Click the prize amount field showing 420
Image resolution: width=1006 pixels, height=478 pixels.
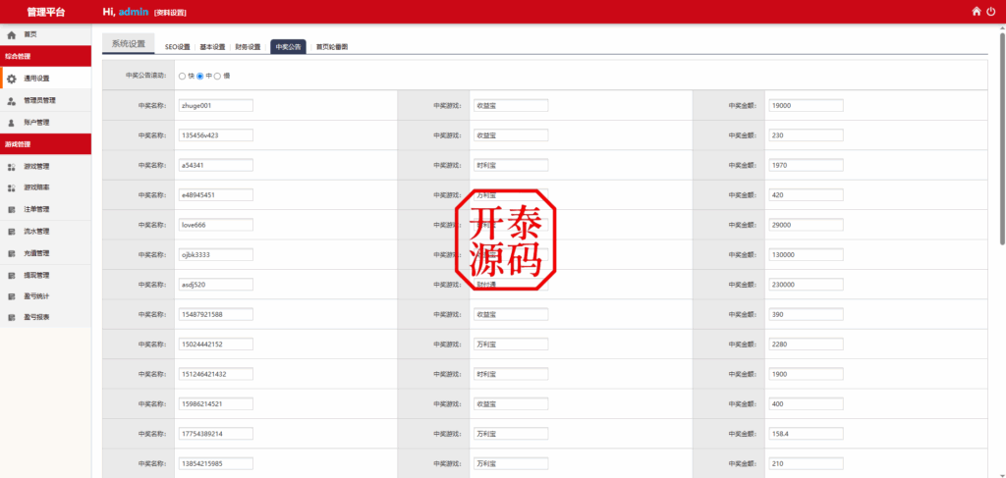tap(806, 194)
